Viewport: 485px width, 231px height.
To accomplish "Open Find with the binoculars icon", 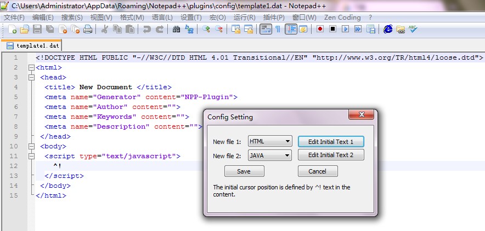I will pyautogui.click(x=176, y=30).
